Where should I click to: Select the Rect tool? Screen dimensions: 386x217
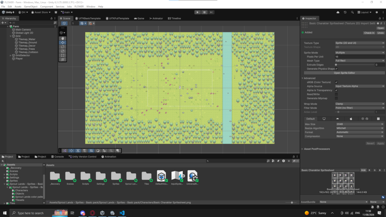click(x=63, y=55)
